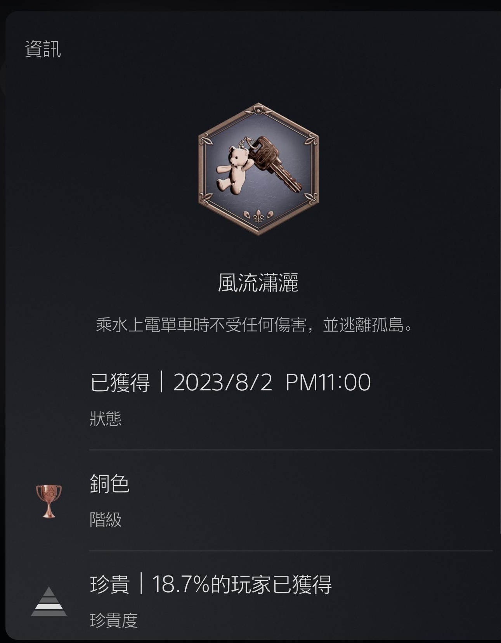Click the 珍貴度 rarity label
The image size is (501, 643).
tap(114, 620)
